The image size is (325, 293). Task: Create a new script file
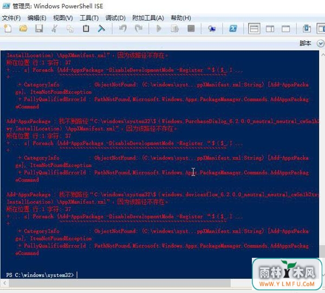pyautogui.click(x=8, y=28)
